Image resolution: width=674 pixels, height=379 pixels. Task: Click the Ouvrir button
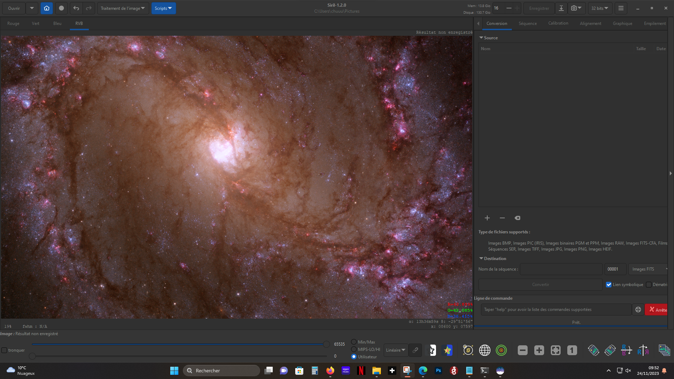click(x=14, y=8)
